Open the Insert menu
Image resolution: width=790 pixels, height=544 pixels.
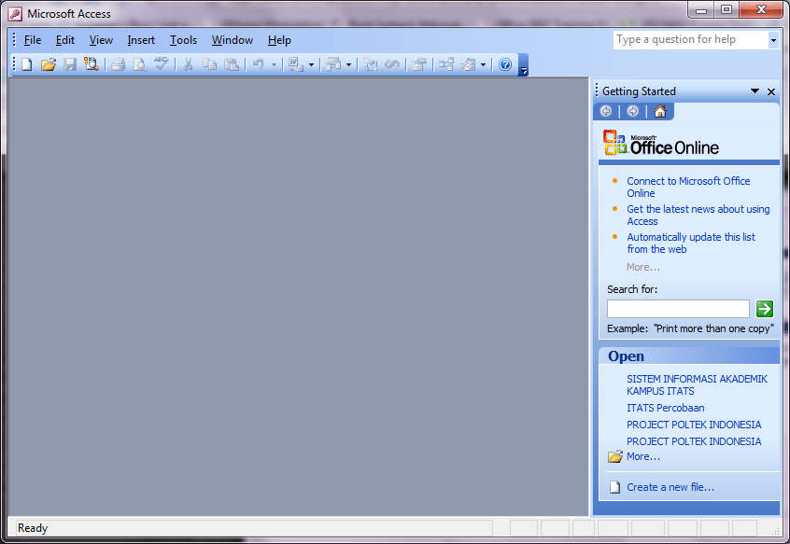pyautogui.click(x=141, y=40)
